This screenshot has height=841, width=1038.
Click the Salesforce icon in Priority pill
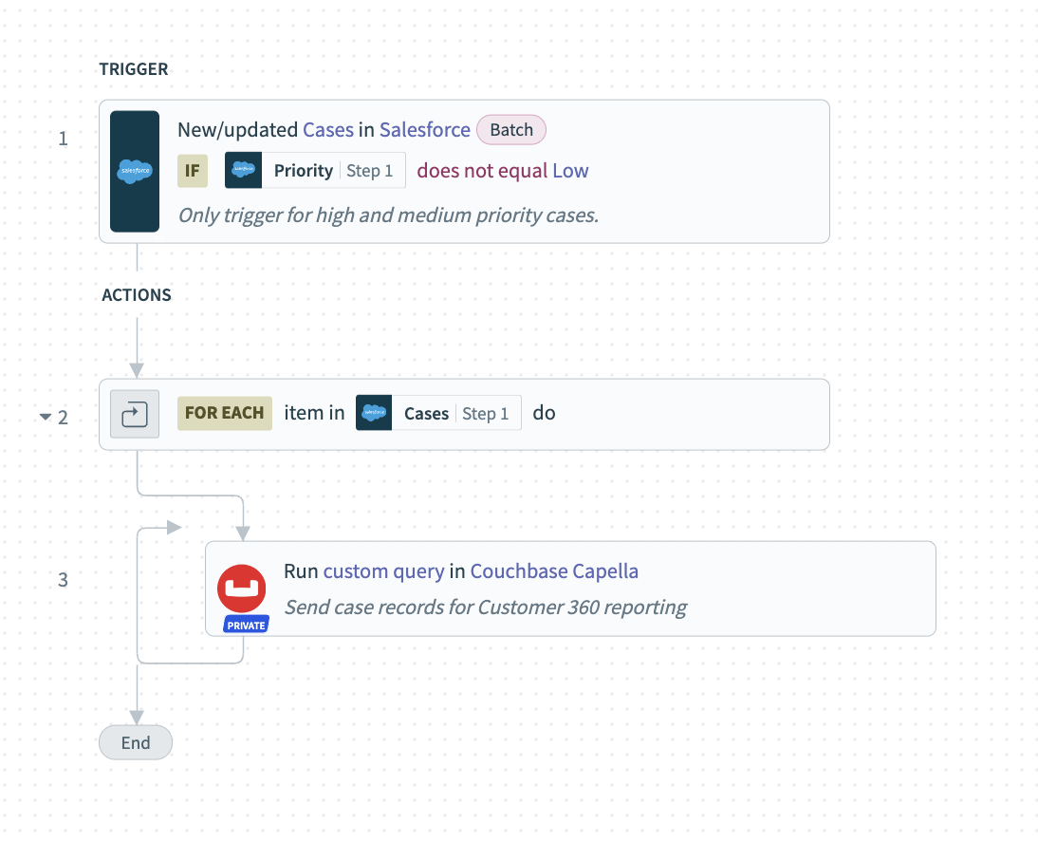243,170
